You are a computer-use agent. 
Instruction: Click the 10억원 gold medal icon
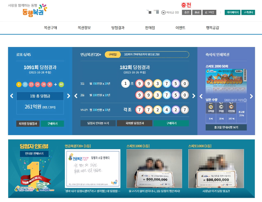point(211,107)
